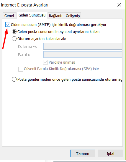Toggle the Parolayı anımsa checkbox

[45, 62]
